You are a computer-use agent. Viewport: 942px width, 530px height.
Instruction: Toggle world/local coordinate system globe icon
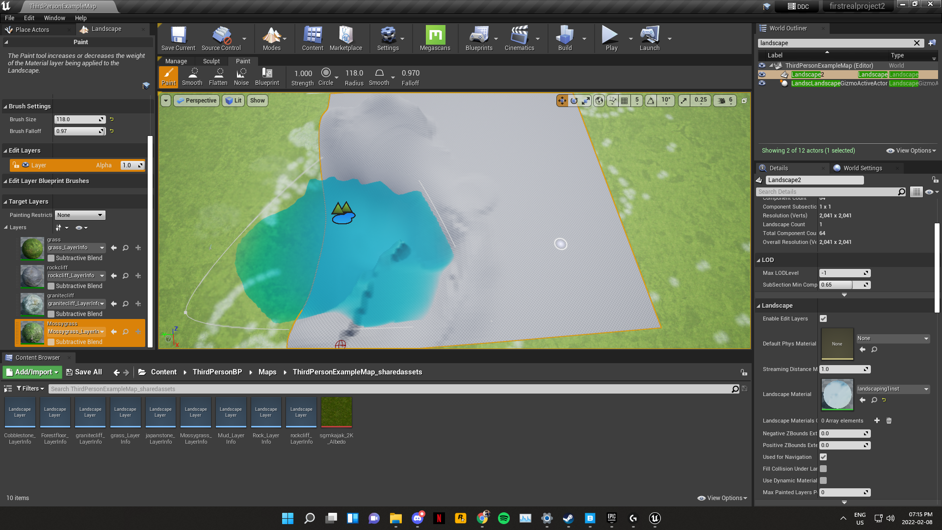(599, 101)
